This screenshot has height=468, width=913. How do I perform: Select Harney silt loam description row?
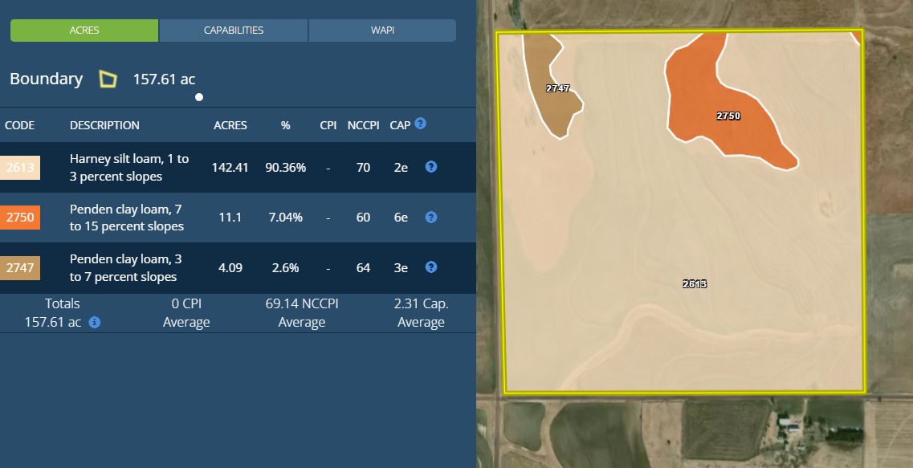[x=129, y=168]
